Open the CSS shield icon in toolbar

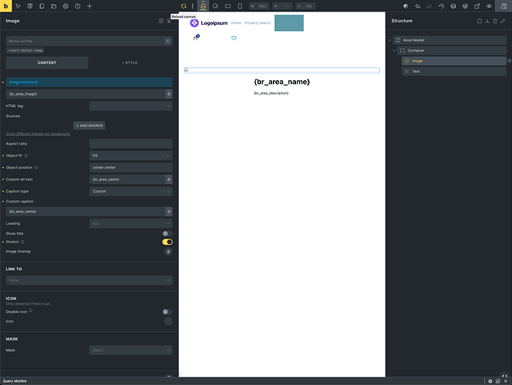[30, 6]
